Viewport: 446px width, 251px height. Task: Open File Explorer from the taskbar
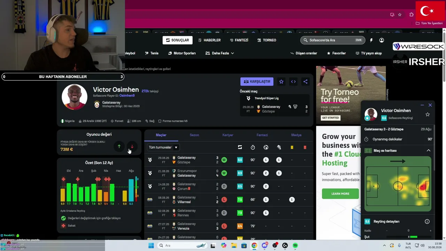point(234,245)
